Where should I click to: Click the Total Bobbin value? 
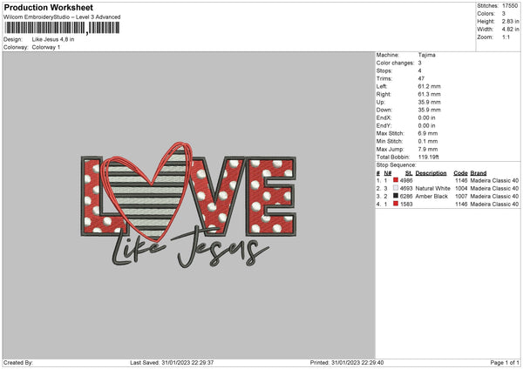428,157
